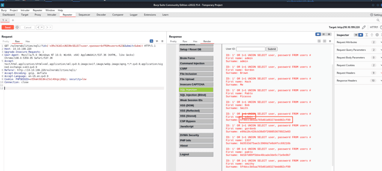
Task: Close Repeater tab 1 with the x
Action: 6,20
